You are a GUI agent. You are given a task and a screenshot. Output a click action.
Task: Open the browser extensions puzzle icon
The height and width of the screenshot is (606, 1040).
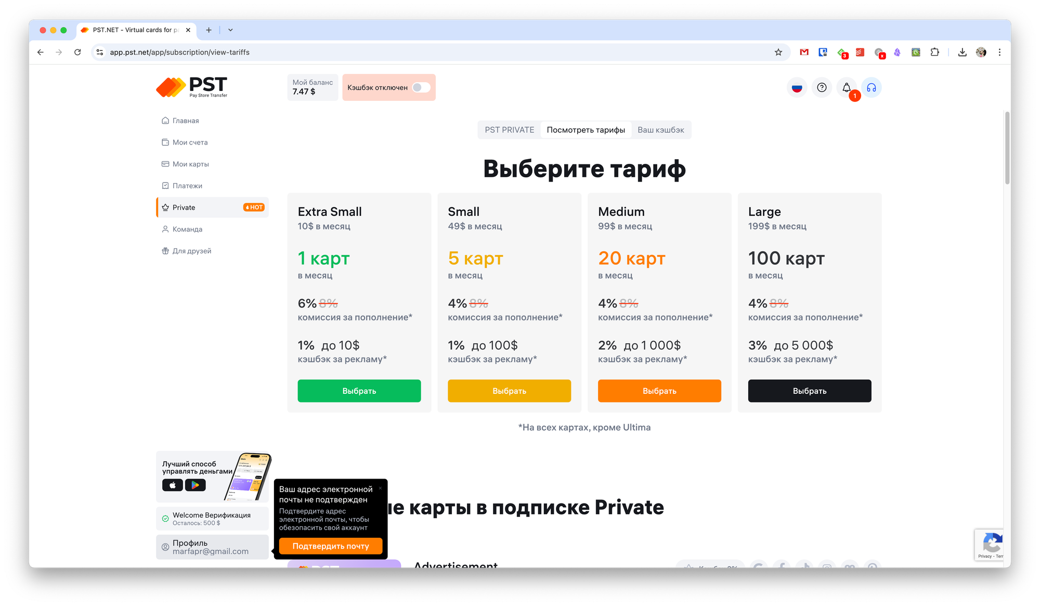coord(934,52)
